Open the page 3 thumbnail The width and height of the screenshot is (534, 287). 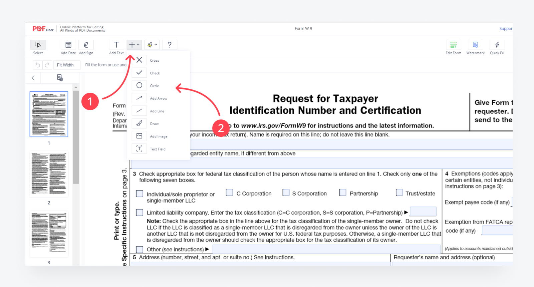(x=49, y=234)
